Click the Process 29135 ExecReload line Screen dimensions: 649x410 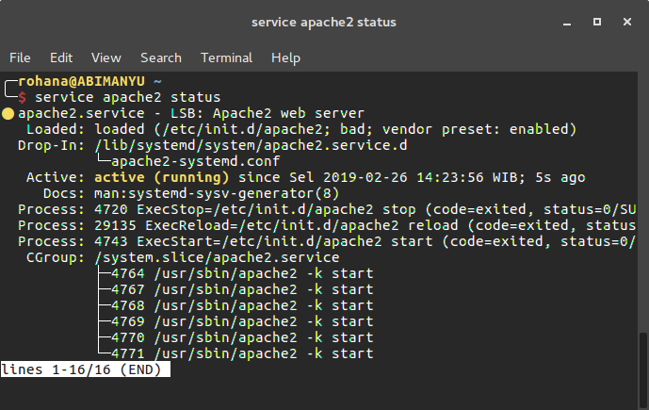pyautogui.click(x=327, y=225)
